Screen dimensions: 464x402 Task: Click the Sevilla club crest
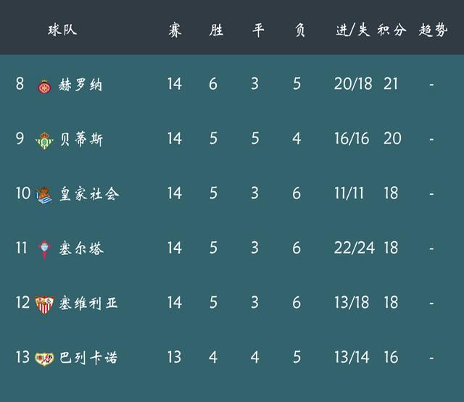click(44, 304)
